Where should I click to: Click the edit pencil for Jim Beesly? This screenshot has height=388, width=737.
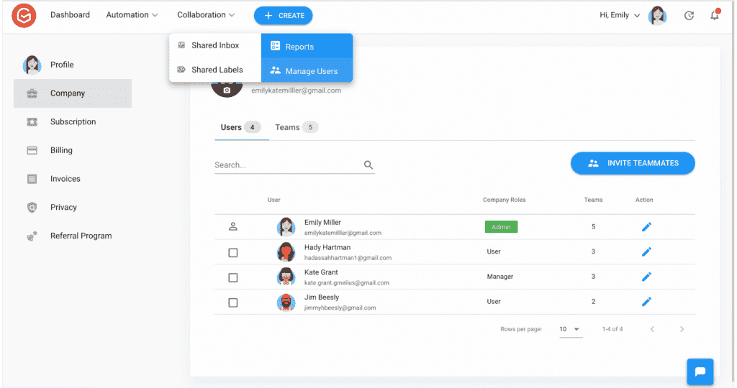tap(646, 302)
